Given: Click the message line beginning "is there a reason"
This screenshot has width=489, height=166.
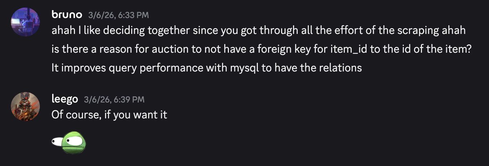Looking at the screenshot, I should tap(261, 49).
